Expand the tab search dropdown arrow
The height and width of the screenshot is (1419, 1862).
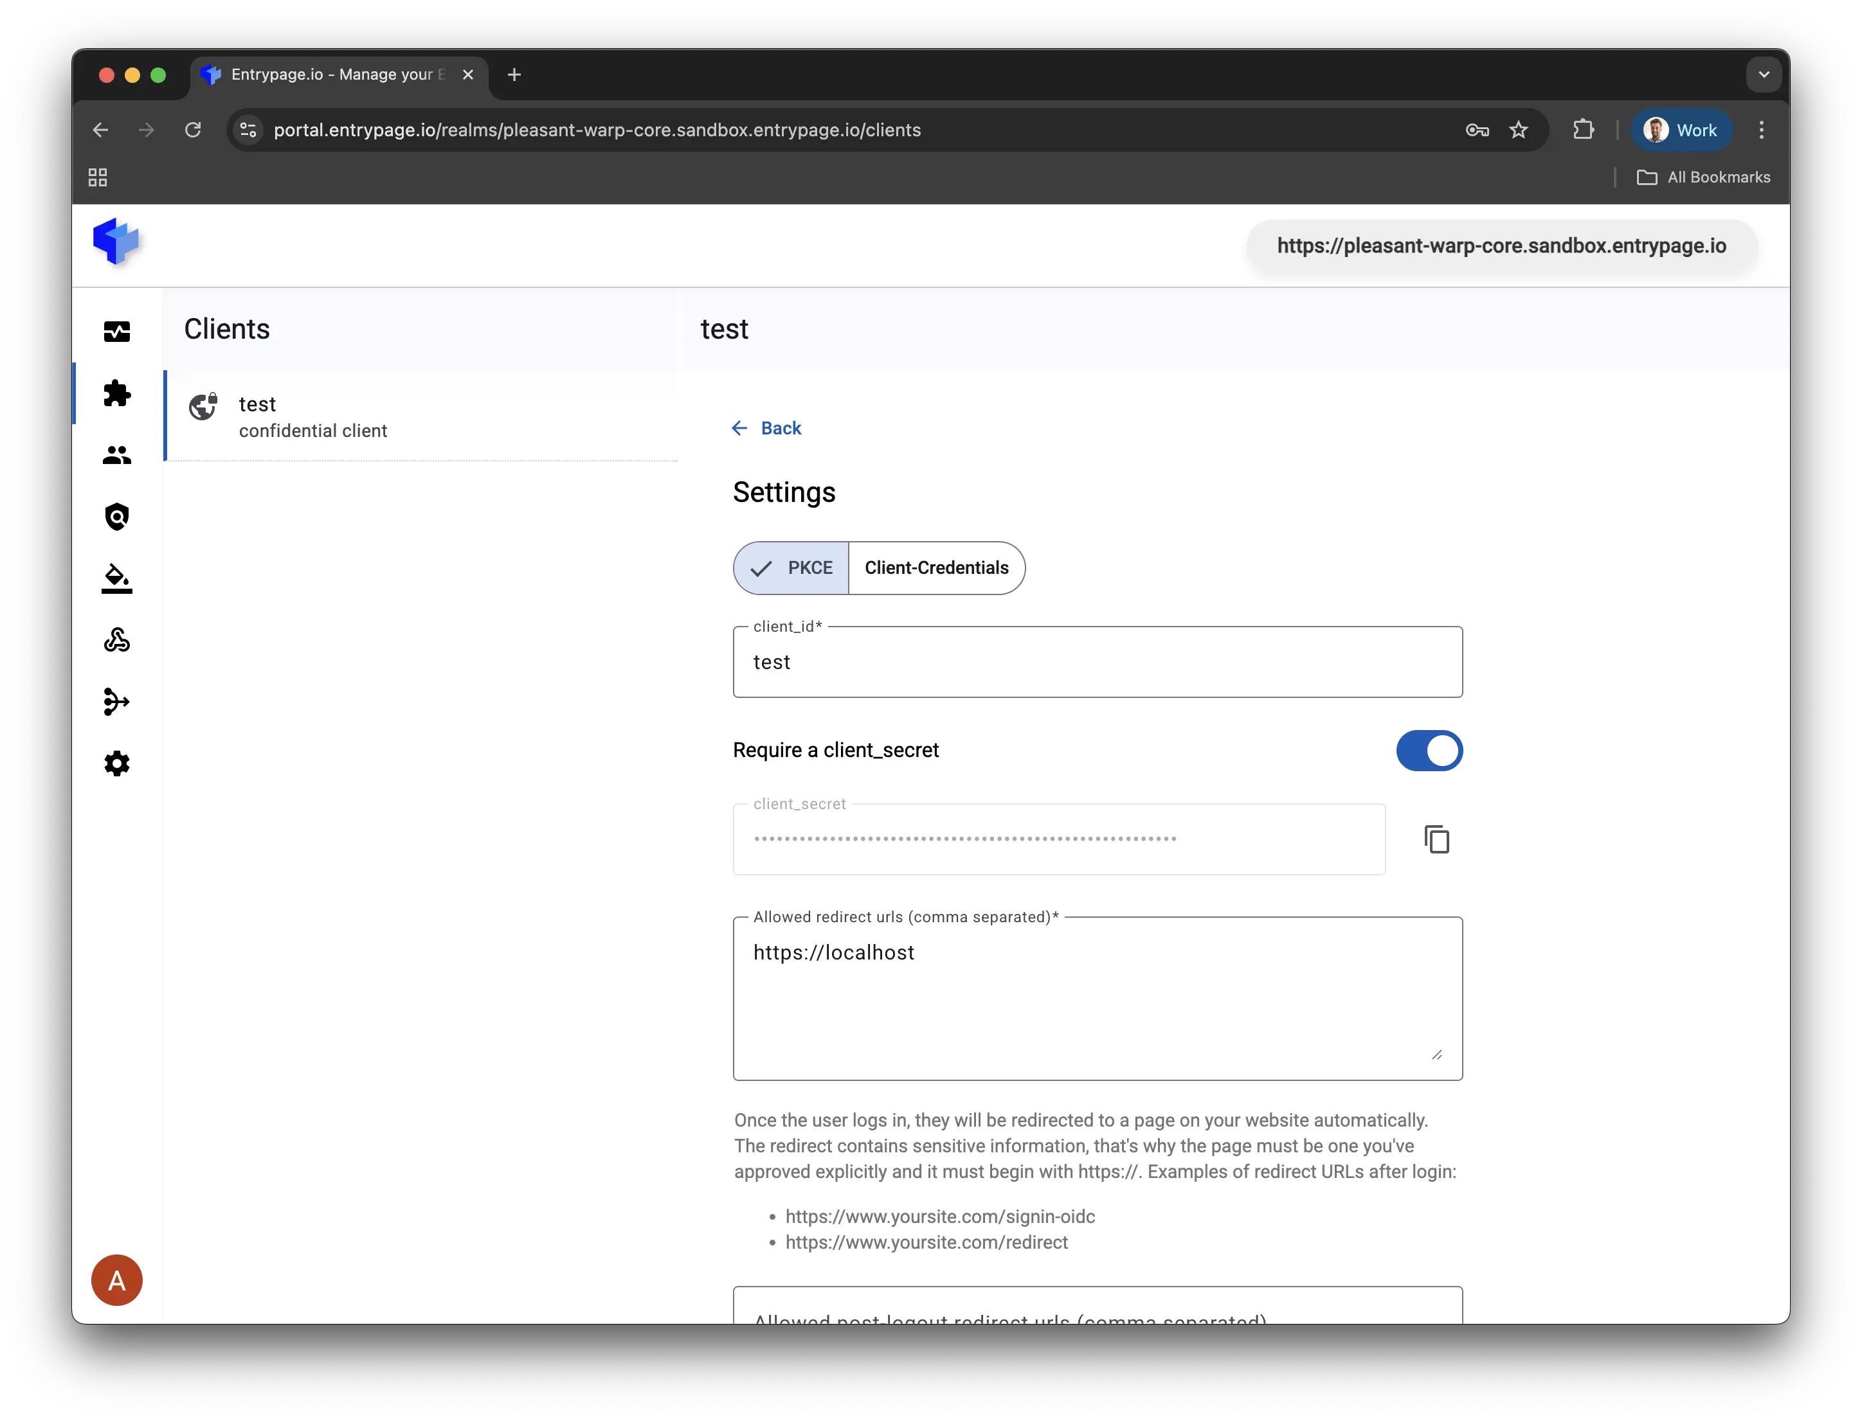[1764, 75]
